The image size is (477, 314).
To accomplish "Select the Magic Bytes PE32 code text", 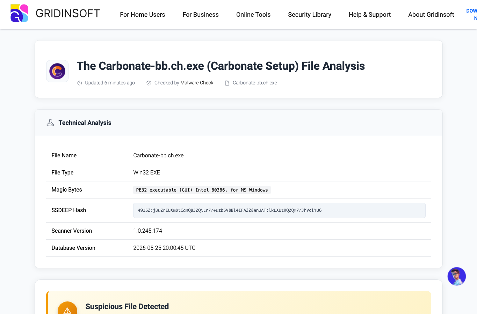I will (202, 190).
